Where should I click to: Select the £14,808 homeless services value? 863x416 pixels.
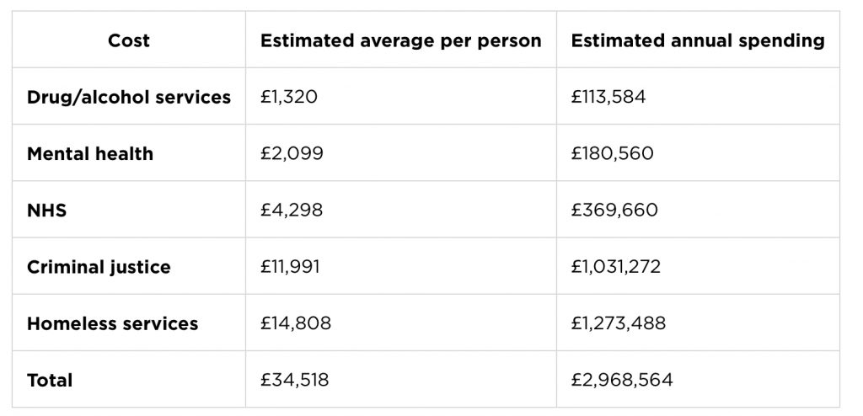296,323
